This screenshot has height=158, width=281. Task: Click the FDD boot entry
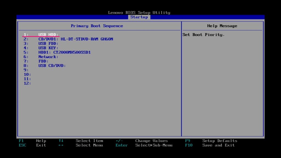coord(43,61)
